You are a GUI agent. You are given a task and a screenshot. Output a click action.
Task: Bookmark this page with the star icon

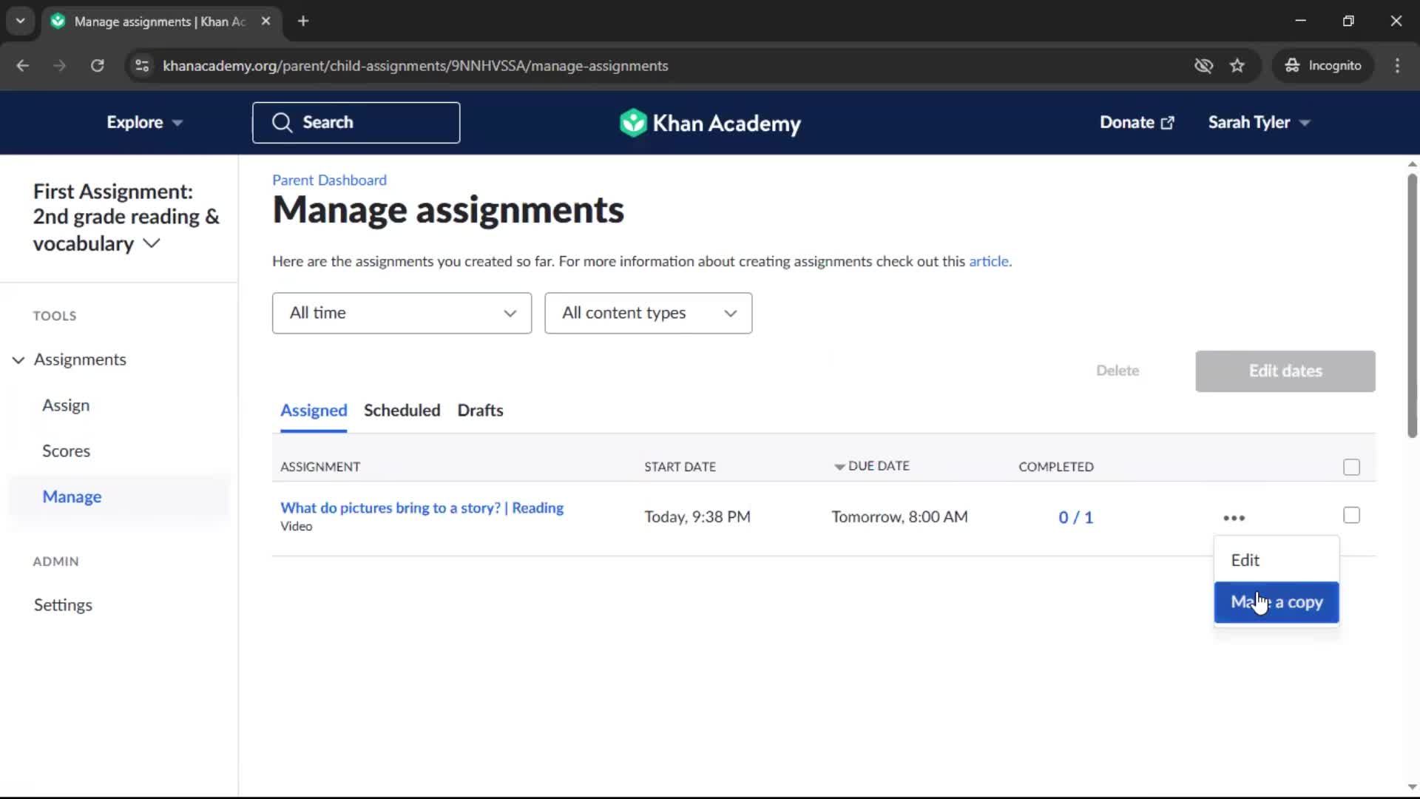[x=1237, y=66]
